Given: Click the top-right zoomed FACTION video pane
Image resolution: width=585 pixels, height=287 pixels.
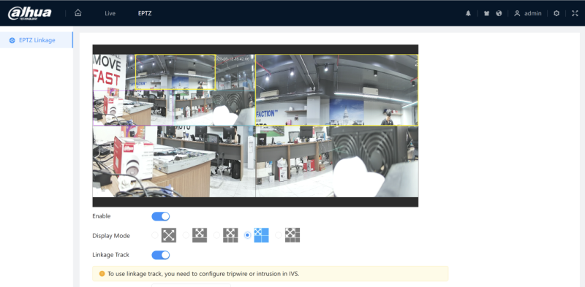Looking at the screenshot, I should coord(337,90).
